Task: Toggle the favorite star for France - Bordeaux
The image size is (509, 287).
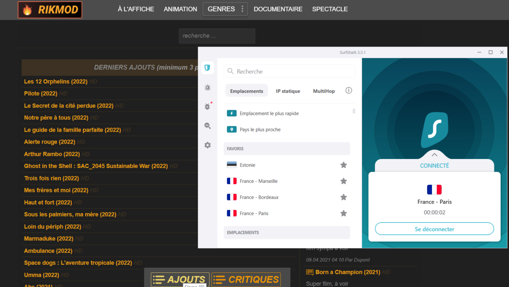Action: [x=344, y=197]
